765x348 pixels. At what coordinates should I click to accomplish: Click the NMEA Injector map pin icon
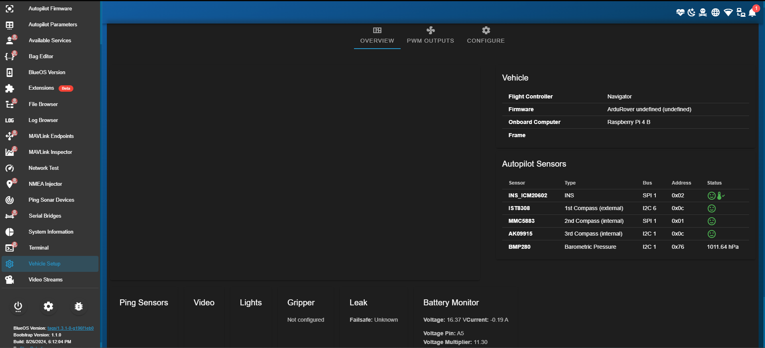point(10,183)
